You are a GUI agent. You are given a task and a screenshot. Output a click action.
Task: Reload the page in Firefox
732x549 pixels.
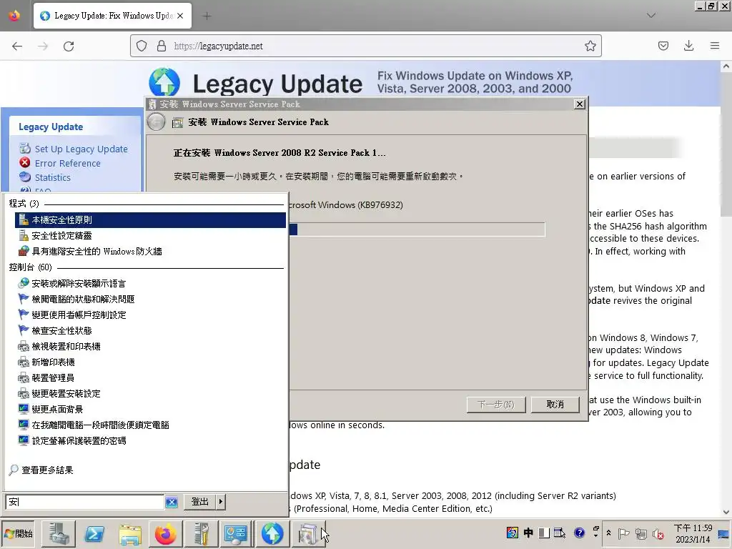(x=69, y=46)
